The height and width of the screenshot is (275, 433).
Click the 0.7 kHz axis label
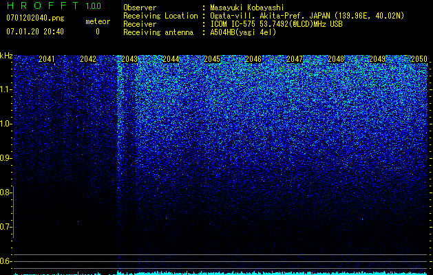(6, 227)
